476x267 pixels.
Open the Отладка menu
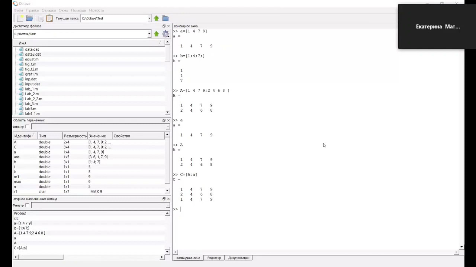click(x=49, y=10)
